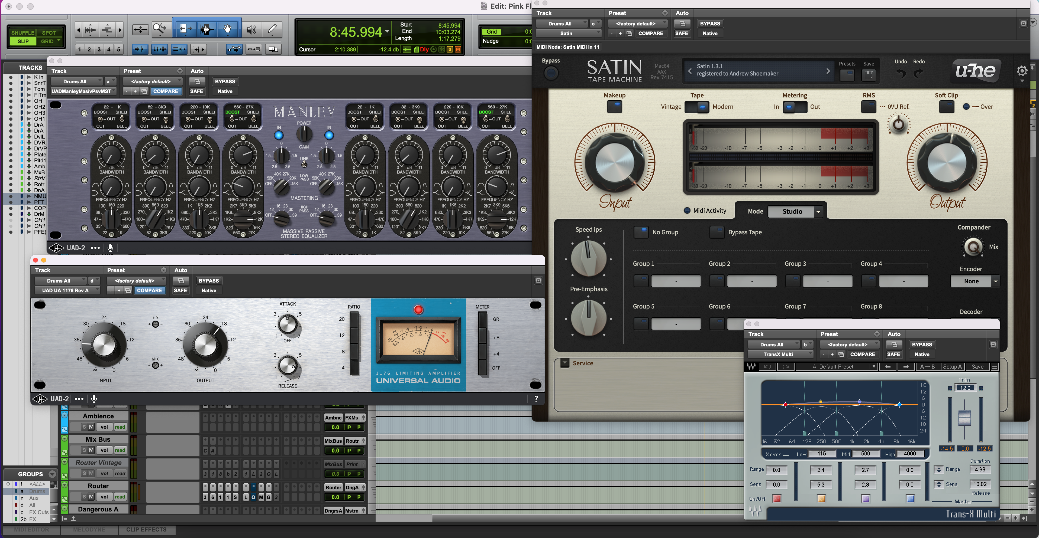Click Redo arrow in Satin plugin
Screen dimensions: 1039x538
tap(918, 73)
